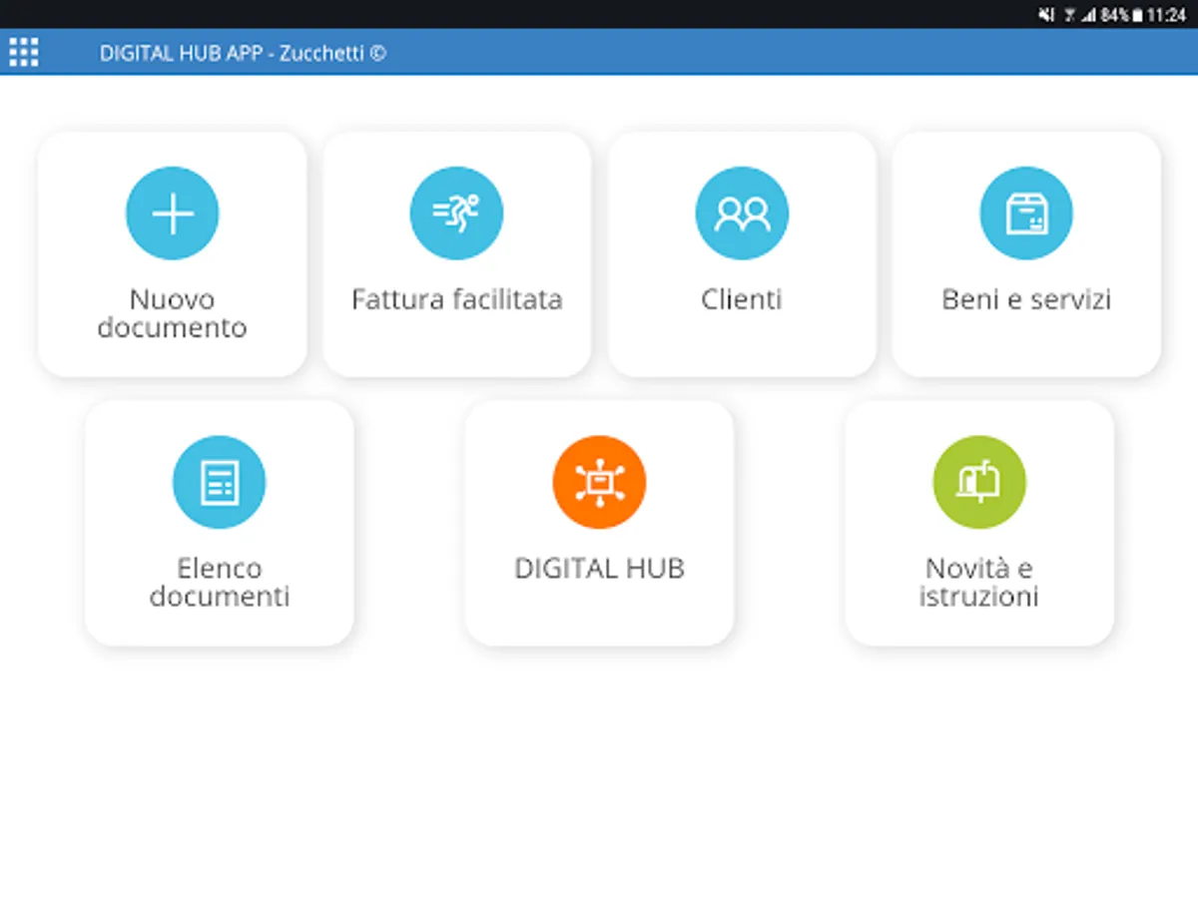Open the apps grid menu icon
The image size is (1198, 898).
pos(23,52)
